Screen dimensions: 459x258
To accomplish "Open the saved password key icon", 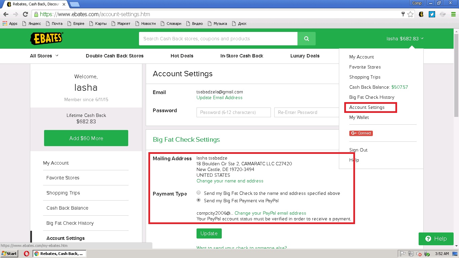I will (x=403, y=14).
